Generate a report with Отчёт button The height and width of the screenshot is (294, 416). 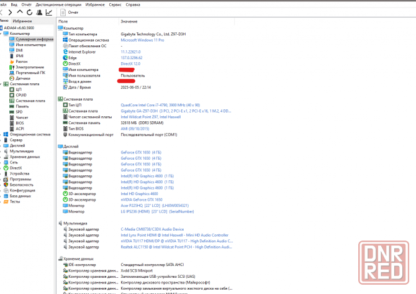pos(70,12)
